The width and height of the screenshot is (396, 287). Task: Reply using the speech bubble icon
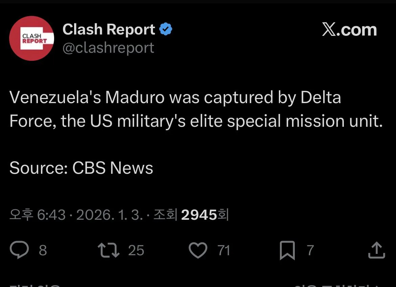click(x=19, y=250)
